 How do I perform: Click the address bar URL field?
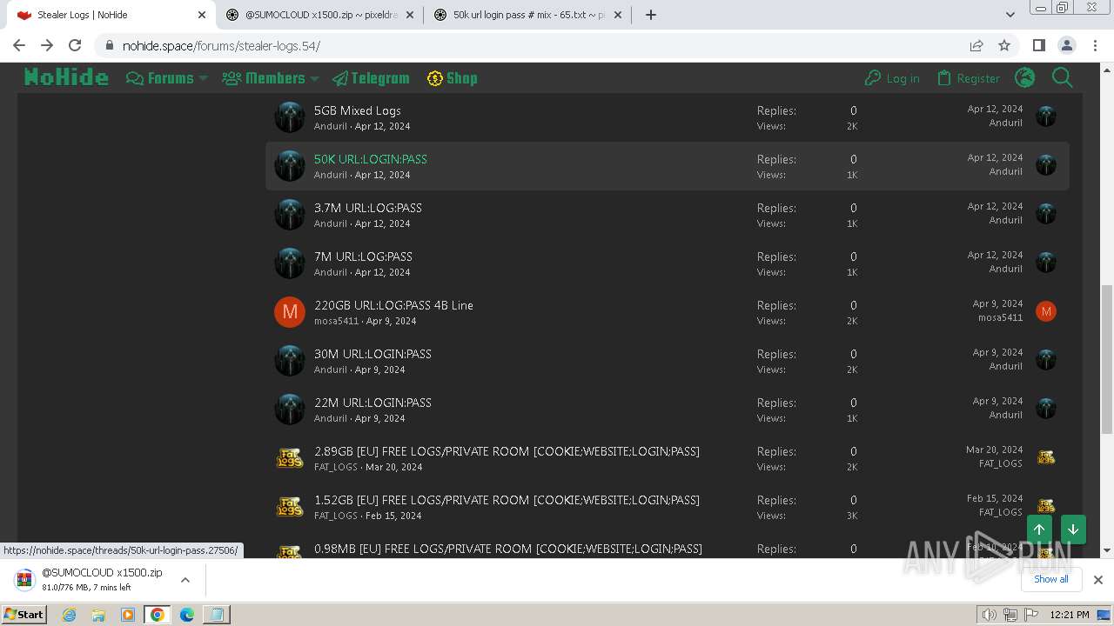coord(540,46)
